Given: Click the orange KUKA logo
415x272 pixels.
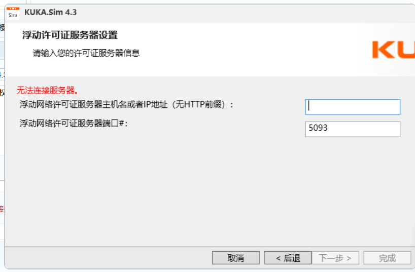Looking at the screenshot, I should coord(394,50).
